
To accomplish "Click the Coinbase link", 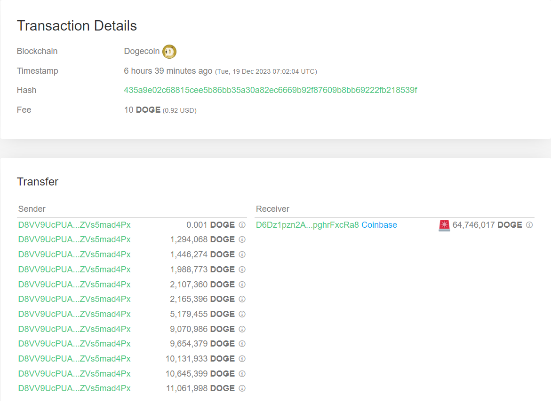I will point(379,225).
